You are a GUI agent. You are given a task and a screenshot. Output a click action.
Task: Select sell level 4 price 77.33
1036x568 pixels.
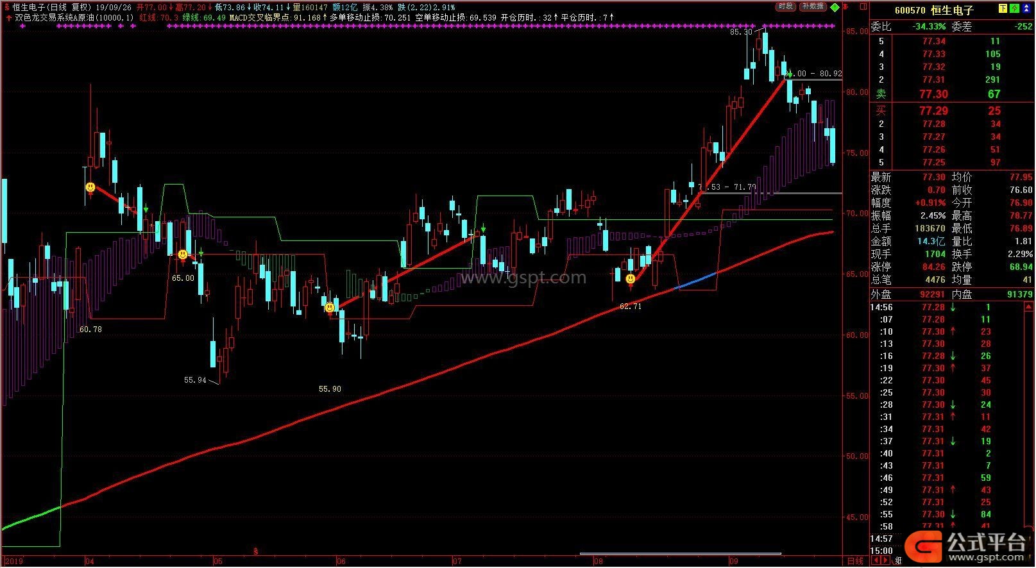934,54
